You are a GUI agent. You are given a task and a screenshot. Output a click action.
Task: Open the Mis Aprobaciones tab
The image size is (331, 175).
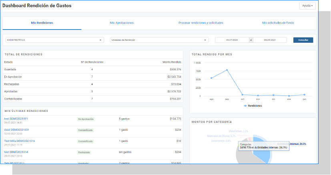coord(122,23)
